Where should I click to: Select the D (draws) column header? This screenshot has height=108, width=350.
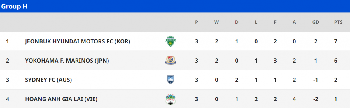[237, 22]
